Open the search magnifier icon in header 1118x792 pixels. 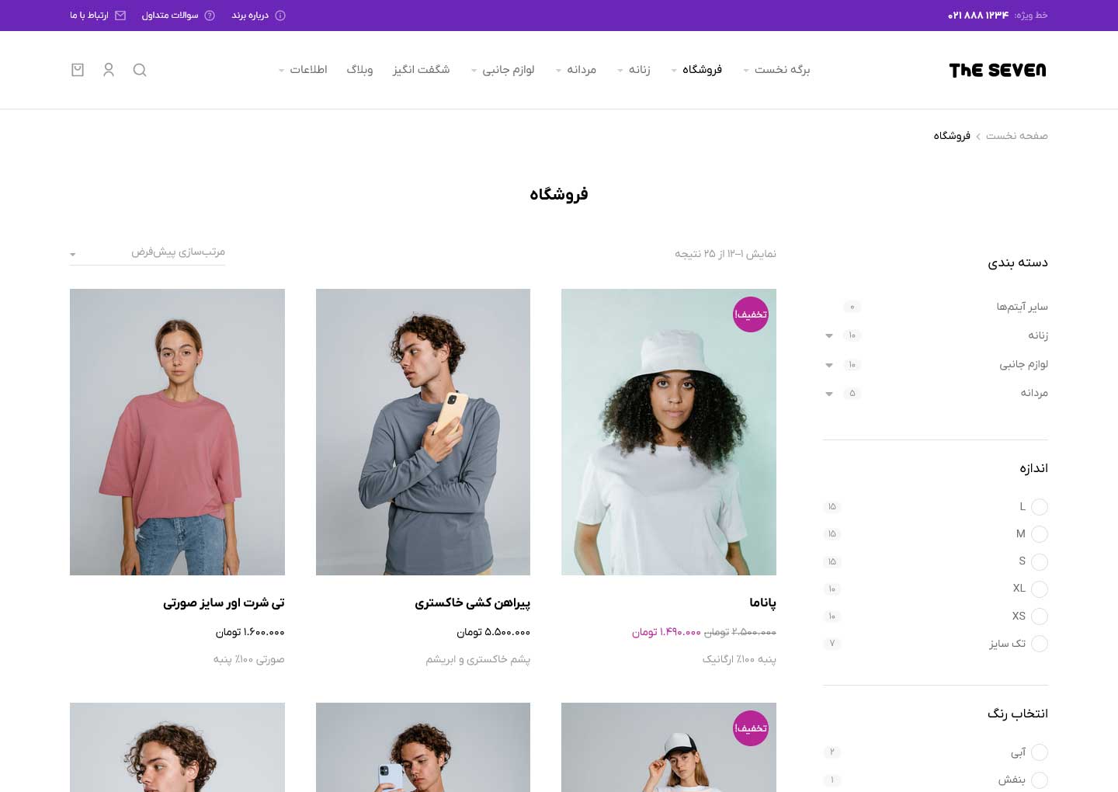[x=140, y=70]
